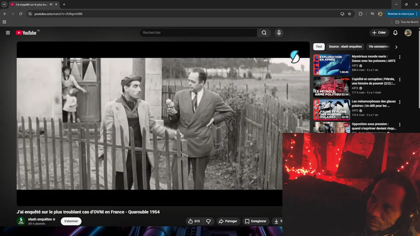
Task: Select the Vie extraterrestre chip
Action: 379,47
